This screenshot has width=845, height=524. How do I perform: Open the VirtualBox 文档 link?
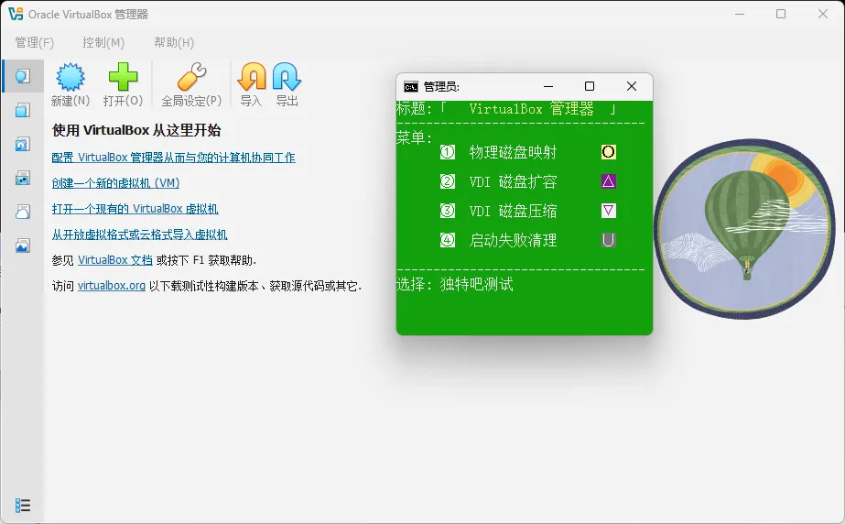tap(115, 260)
